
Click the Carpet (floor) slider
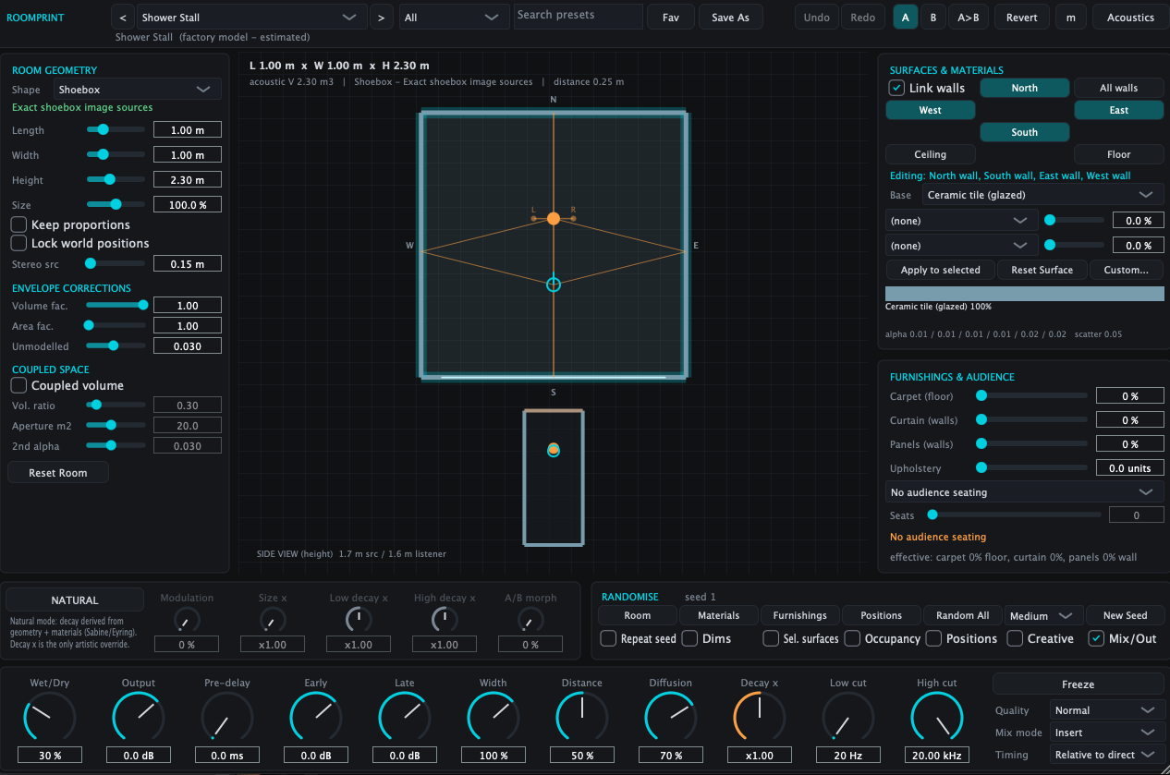1033,396
